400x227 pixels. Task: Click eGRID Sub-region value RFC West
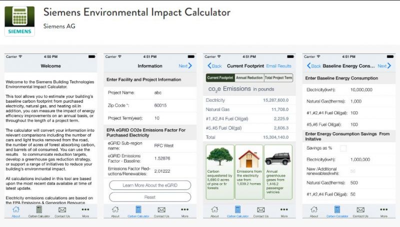164,146
